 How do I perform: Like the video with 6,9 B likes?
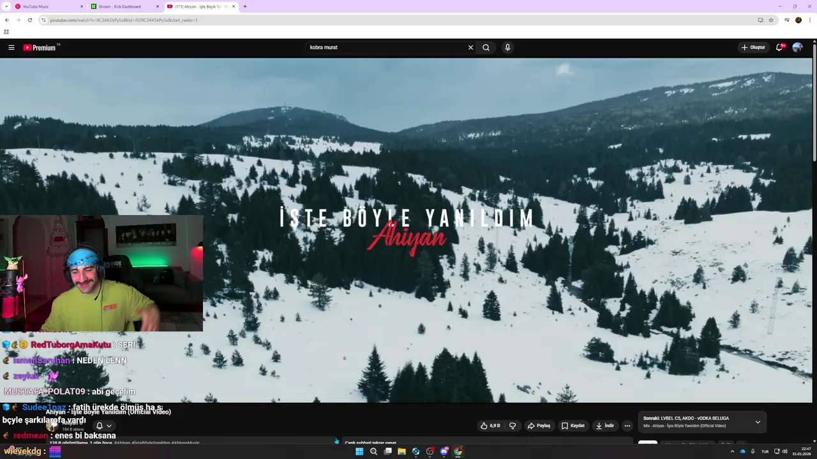[x=490, y=425]
